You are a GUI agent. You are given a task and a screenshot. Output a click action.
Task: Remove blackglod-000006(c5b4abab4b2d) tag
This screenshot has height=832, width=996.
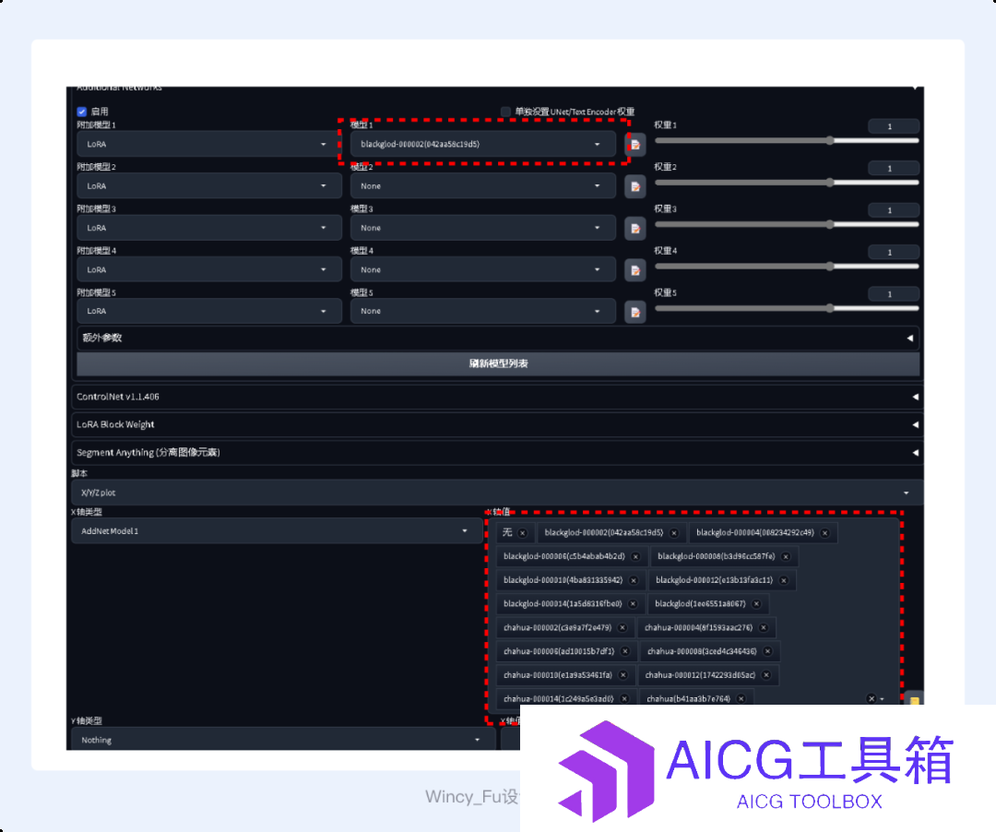pyautogui.click(x=635, y=556)
